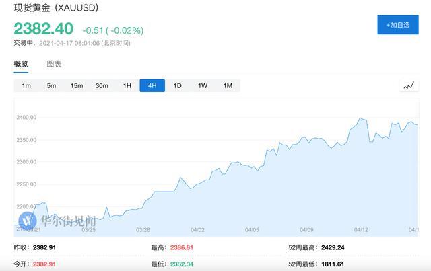This screenshot has height=271, width=431.
Task: Add gold to watchlist with 加自选
Action: point(397,25)
